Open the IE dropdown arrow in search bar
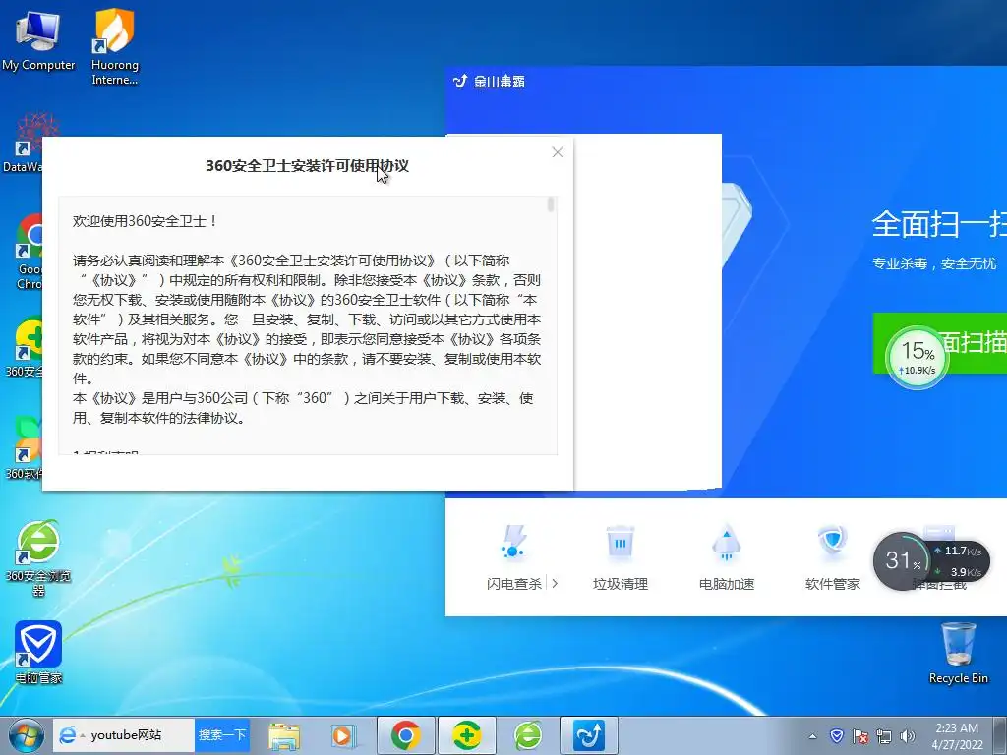The width and height of the screenshot is (1007, 755). (83, 735)
